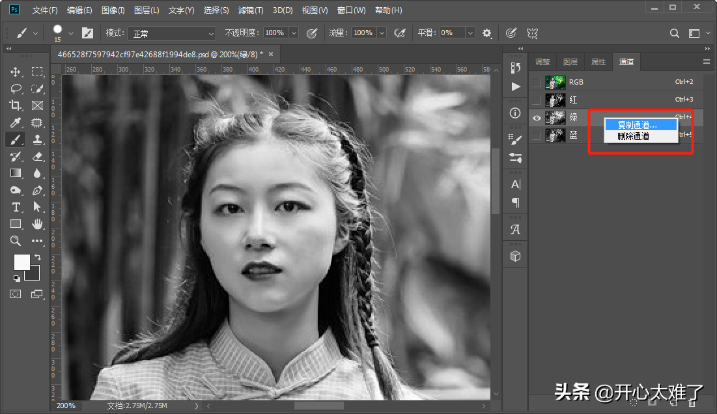Open the blend mode (模式) dropdown
The height and width of the screenshot is (414, 717).
click(x=171, y=33)
